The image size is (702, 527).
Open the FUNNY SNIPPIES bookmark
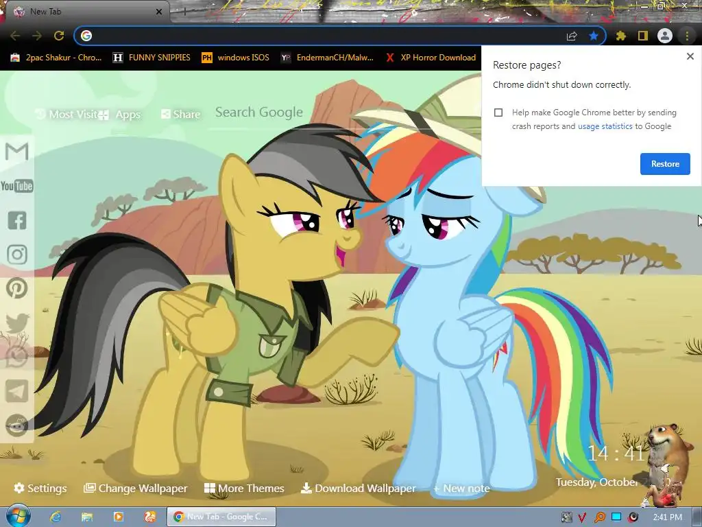click(x=152, y=58)
